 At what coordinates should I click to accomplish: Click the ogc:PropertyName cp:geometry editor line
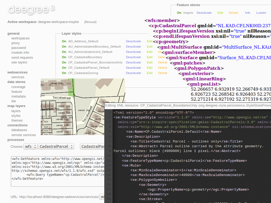[198, 190]
